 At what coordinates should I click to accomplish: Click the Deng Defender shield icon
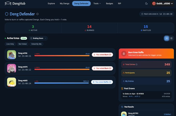coord(7,14)
